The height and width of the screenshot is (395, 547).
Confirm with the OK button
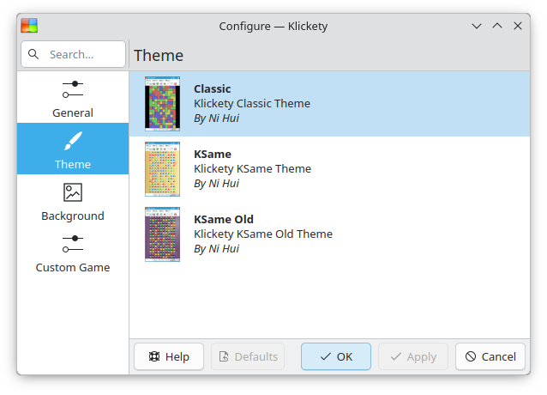point(336,356)
